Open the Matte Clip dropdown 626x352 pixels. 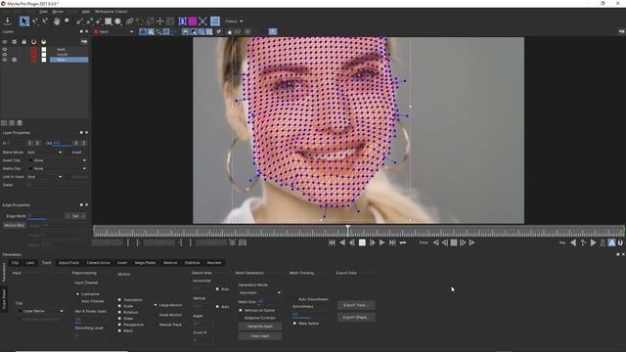58,168
